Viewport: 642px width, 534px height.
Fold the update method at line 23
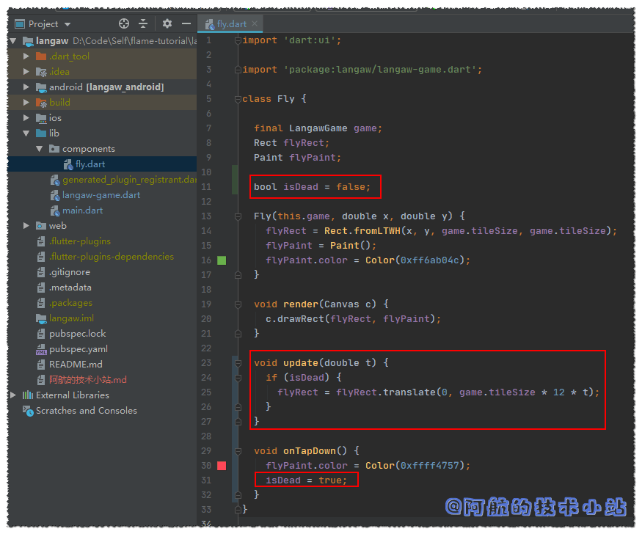pyautogui.click(x=237, y=363)
